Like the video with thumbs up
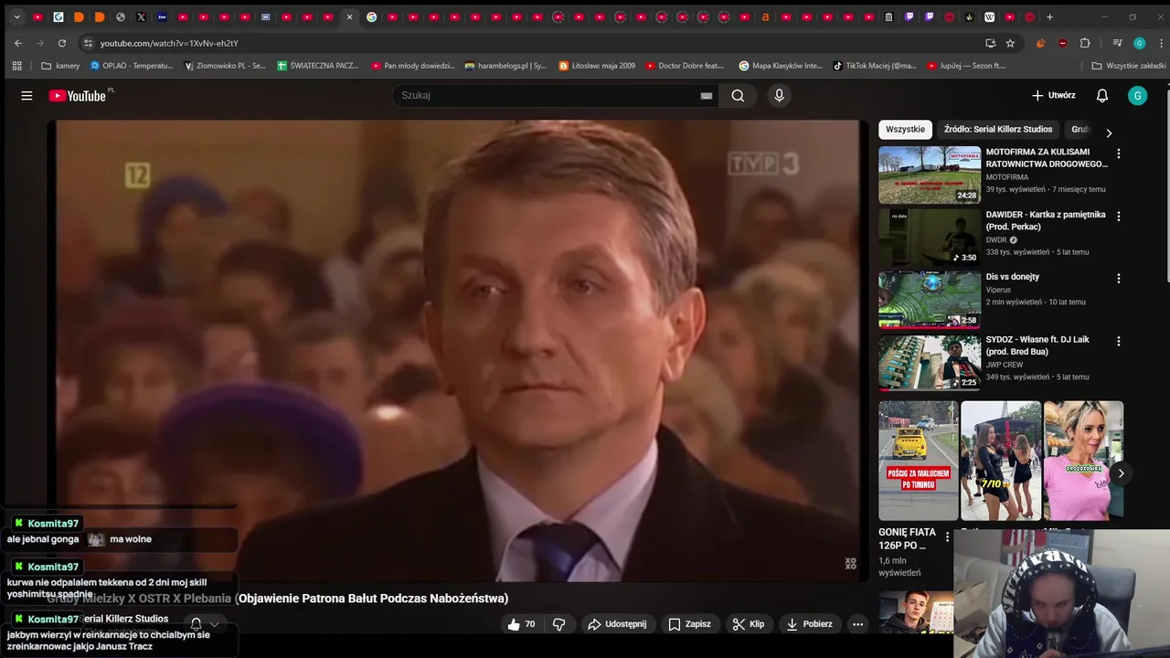Screen dimensions: 1170x658 pyautogui.click(x=521, y=624)
